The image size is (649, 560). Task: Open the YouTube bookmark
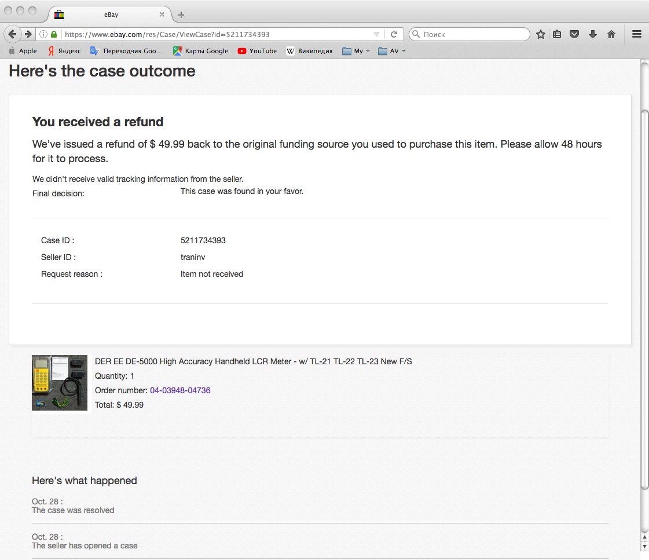[x=257, y=51]
